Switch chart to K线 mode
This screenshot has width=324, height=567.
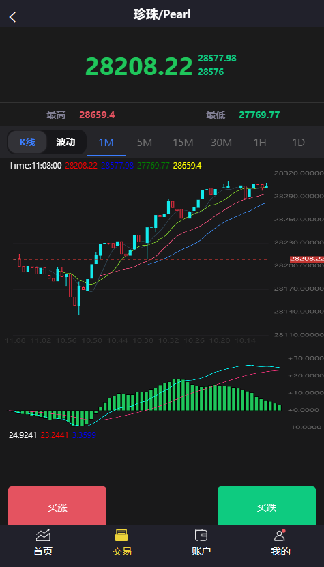[27, 142]
